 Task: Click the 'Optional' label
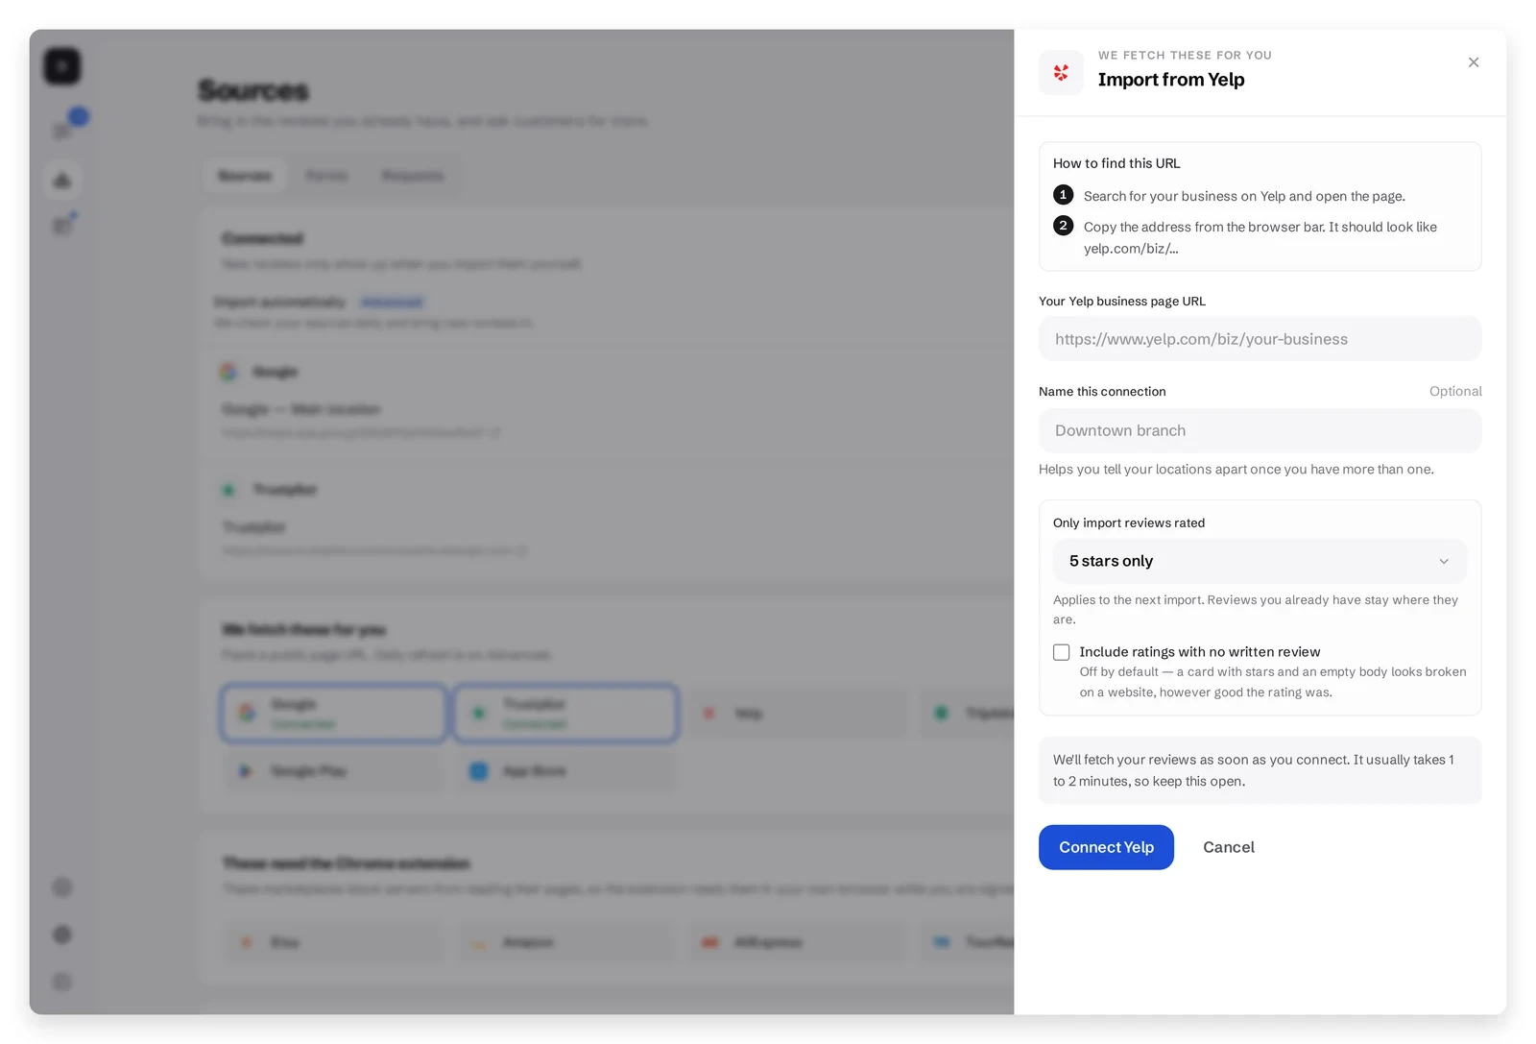(1455, 391)
